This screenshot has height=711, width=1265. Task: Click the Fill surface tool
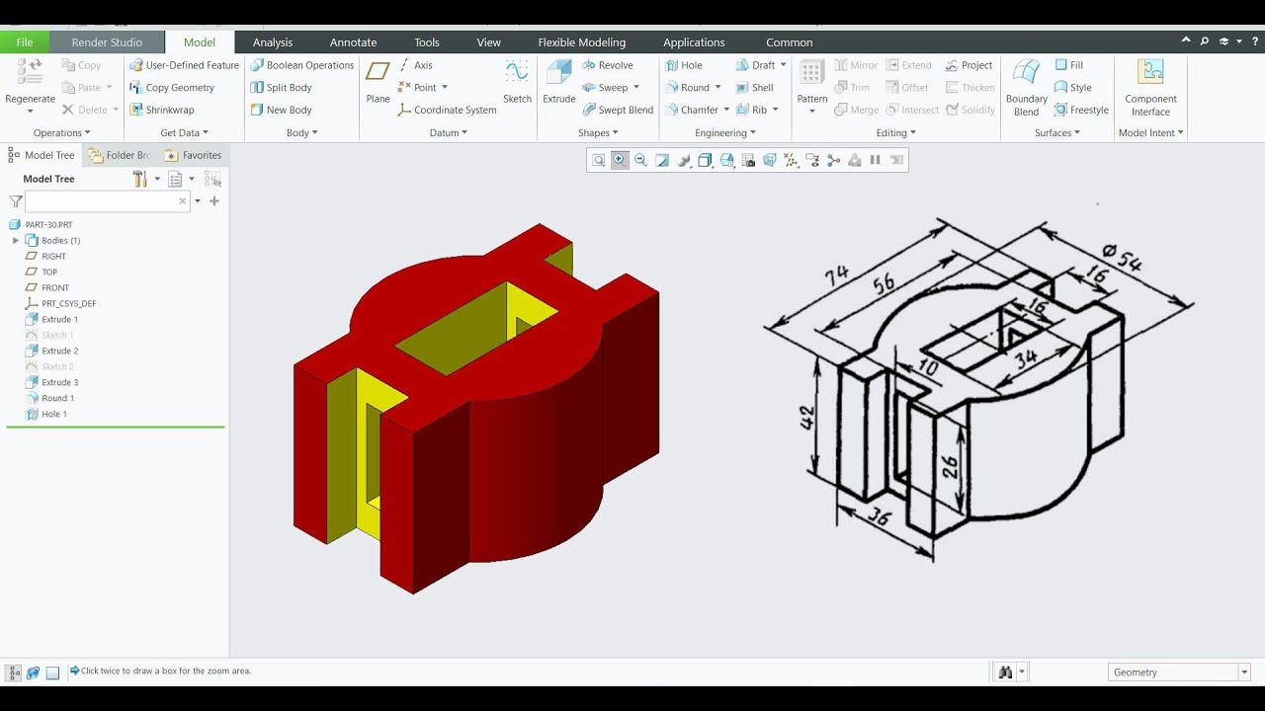[1068, 65]
